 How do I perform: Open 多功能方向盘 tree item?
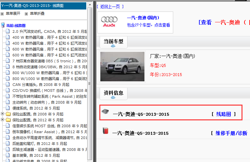pyautogui.click(x=40, y=161)
